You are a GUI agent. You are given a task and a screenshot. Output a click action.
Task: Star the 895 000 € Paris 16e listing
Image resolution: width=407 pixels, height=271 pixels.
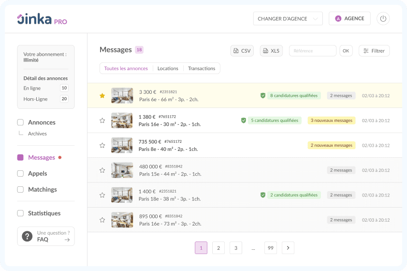[102, 220]
